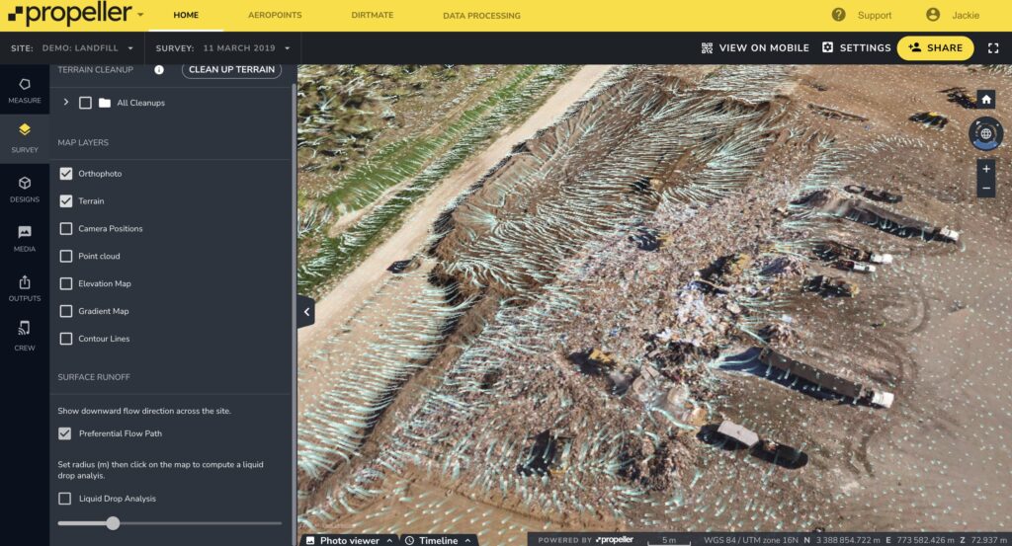Expand the Timeline panel

tap(467, 541)
